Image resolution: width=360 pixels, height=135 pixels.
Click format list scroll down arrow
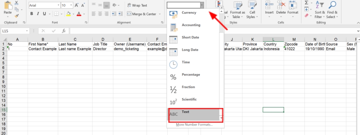(x=221, y=118)
